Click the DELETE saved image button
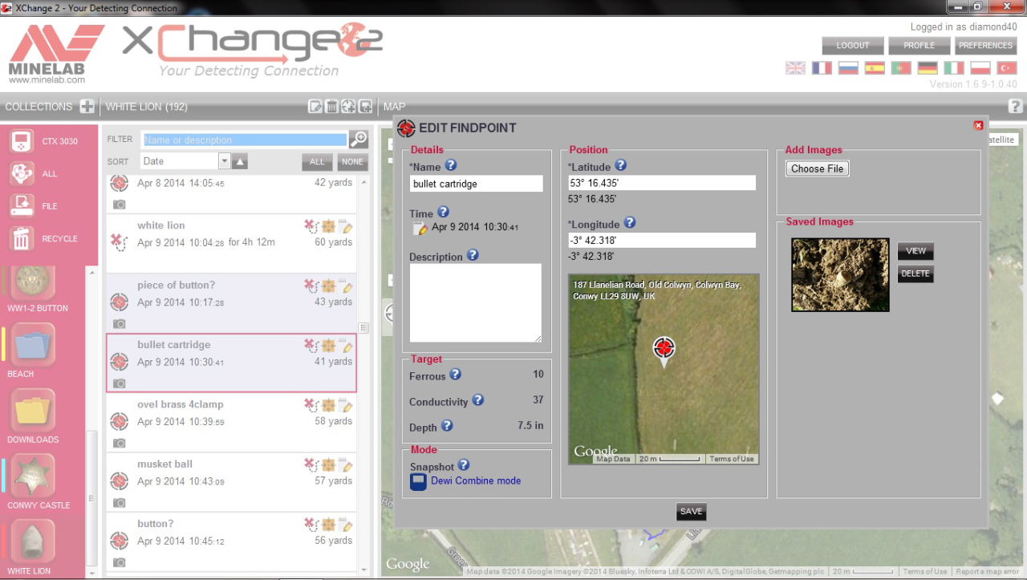The image size is (1027, 580). (915, 274)
